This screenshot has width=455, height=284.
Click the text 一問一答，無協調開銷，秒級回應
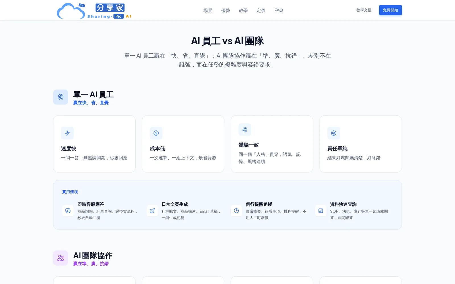click(94, 158)
